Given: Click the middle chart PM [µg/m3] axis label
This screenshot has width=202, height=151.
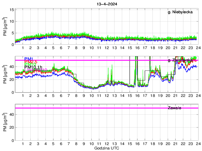Looking at the screenshot, I should 5,75.
